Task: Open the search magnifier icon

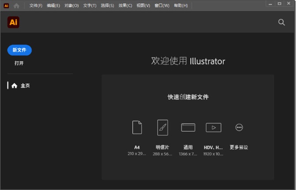Action: click(x=281, y=22)
